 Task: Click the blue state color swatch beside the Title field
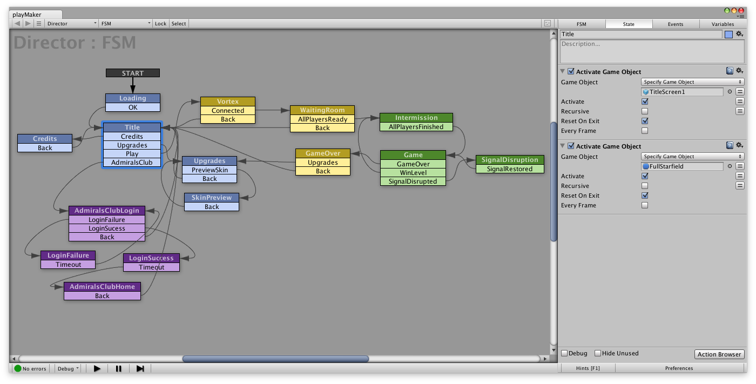point(729,34)
